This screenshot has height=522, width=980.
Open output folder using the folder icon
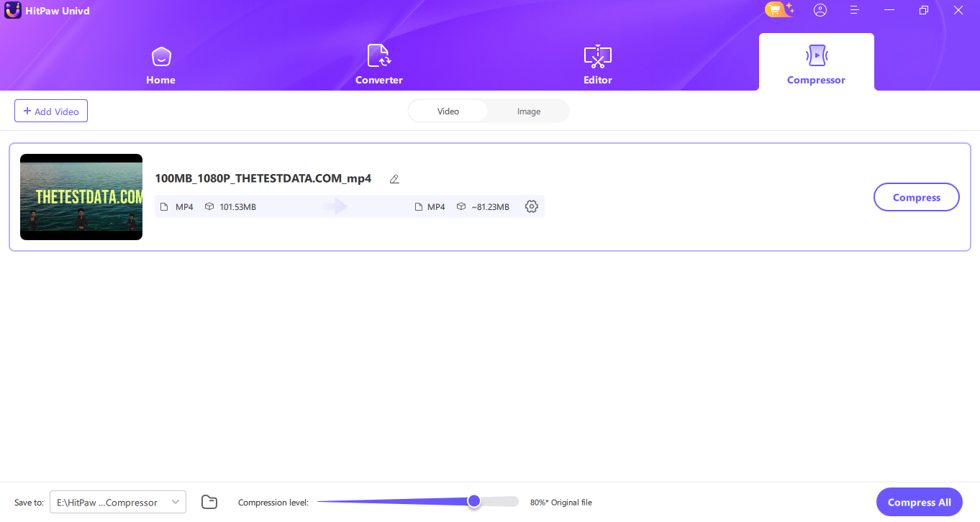[x=209, y=502]
